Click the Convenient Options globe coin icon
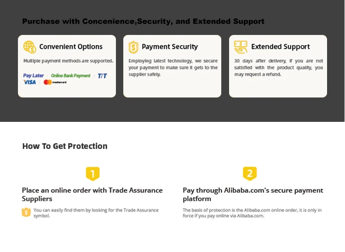345x252 pixels. 29,47
